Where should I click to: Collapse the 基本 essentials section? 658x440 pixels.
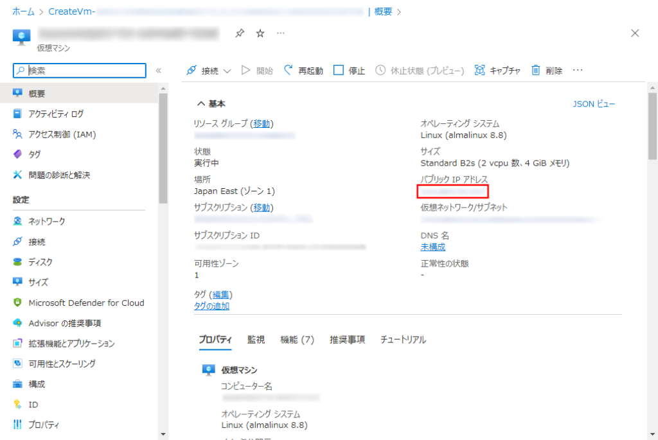(201, 103)
